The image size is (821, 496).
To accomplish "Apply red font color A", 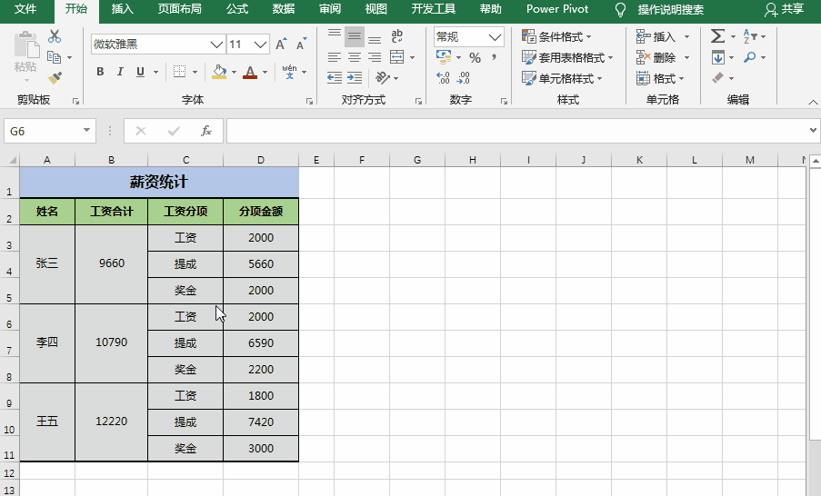I will click(x=250, y=72).
